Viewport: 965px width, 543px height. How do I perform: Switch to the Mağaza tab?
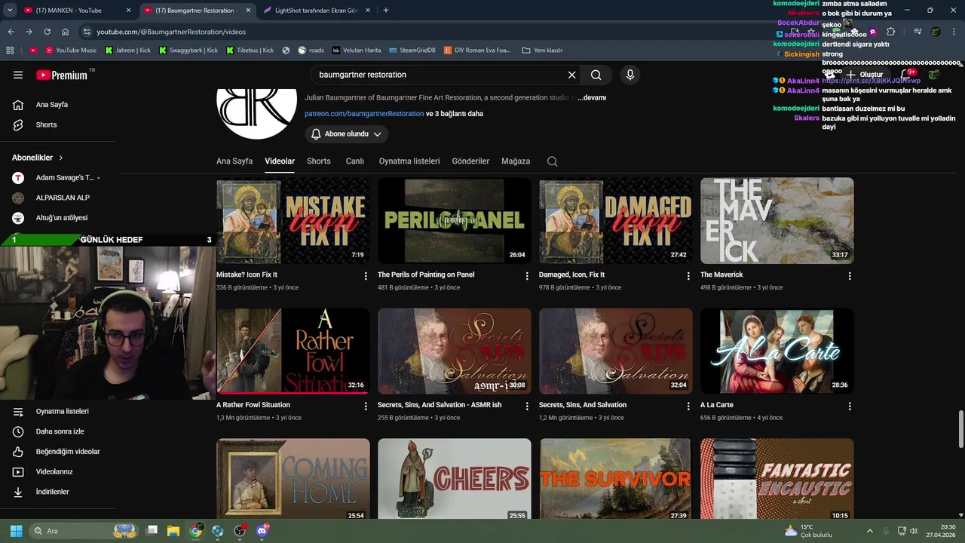pos(516,161)
